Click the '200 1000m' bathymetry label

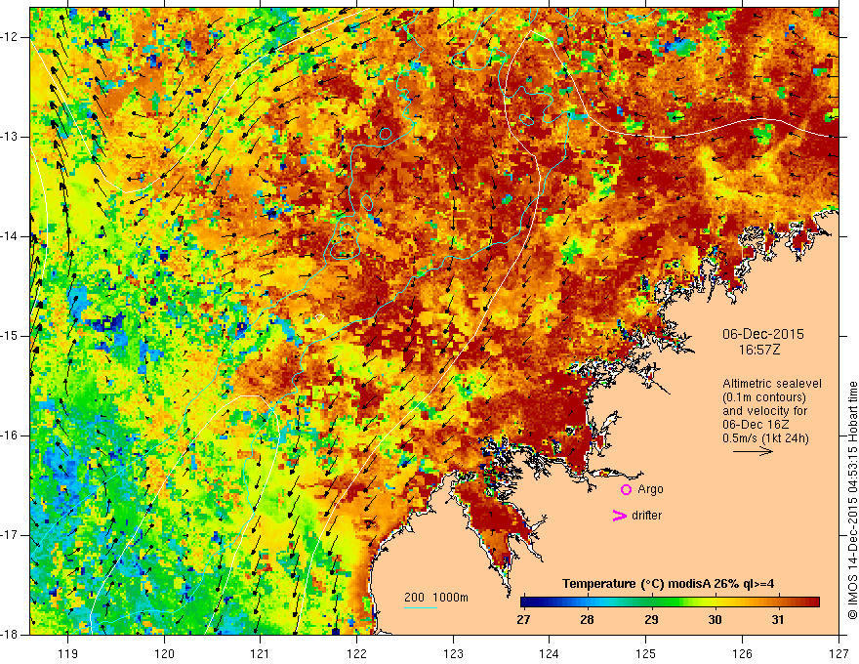[436, 598]
